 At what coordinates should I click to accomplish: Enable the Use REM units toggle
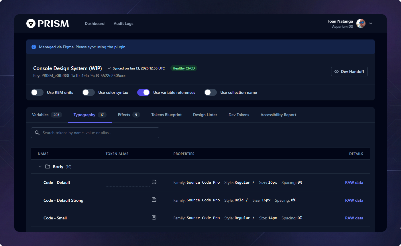(x=37, y=92)
